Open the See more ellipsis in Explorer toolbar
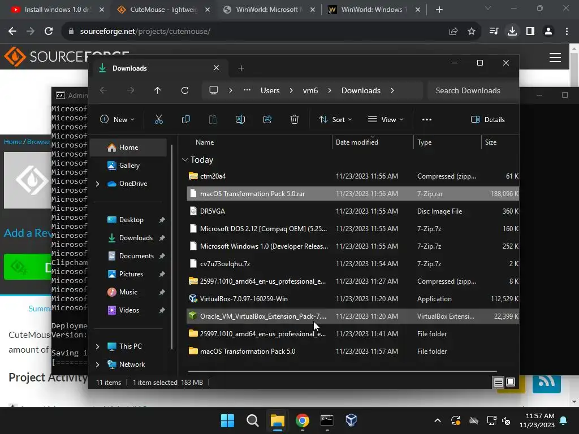The image size is (579, 434). pos(427,119)
